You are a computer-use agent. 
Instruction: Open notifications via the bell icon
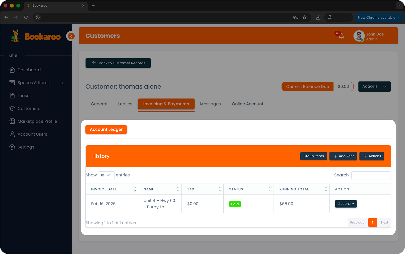(x=341, y=36)
